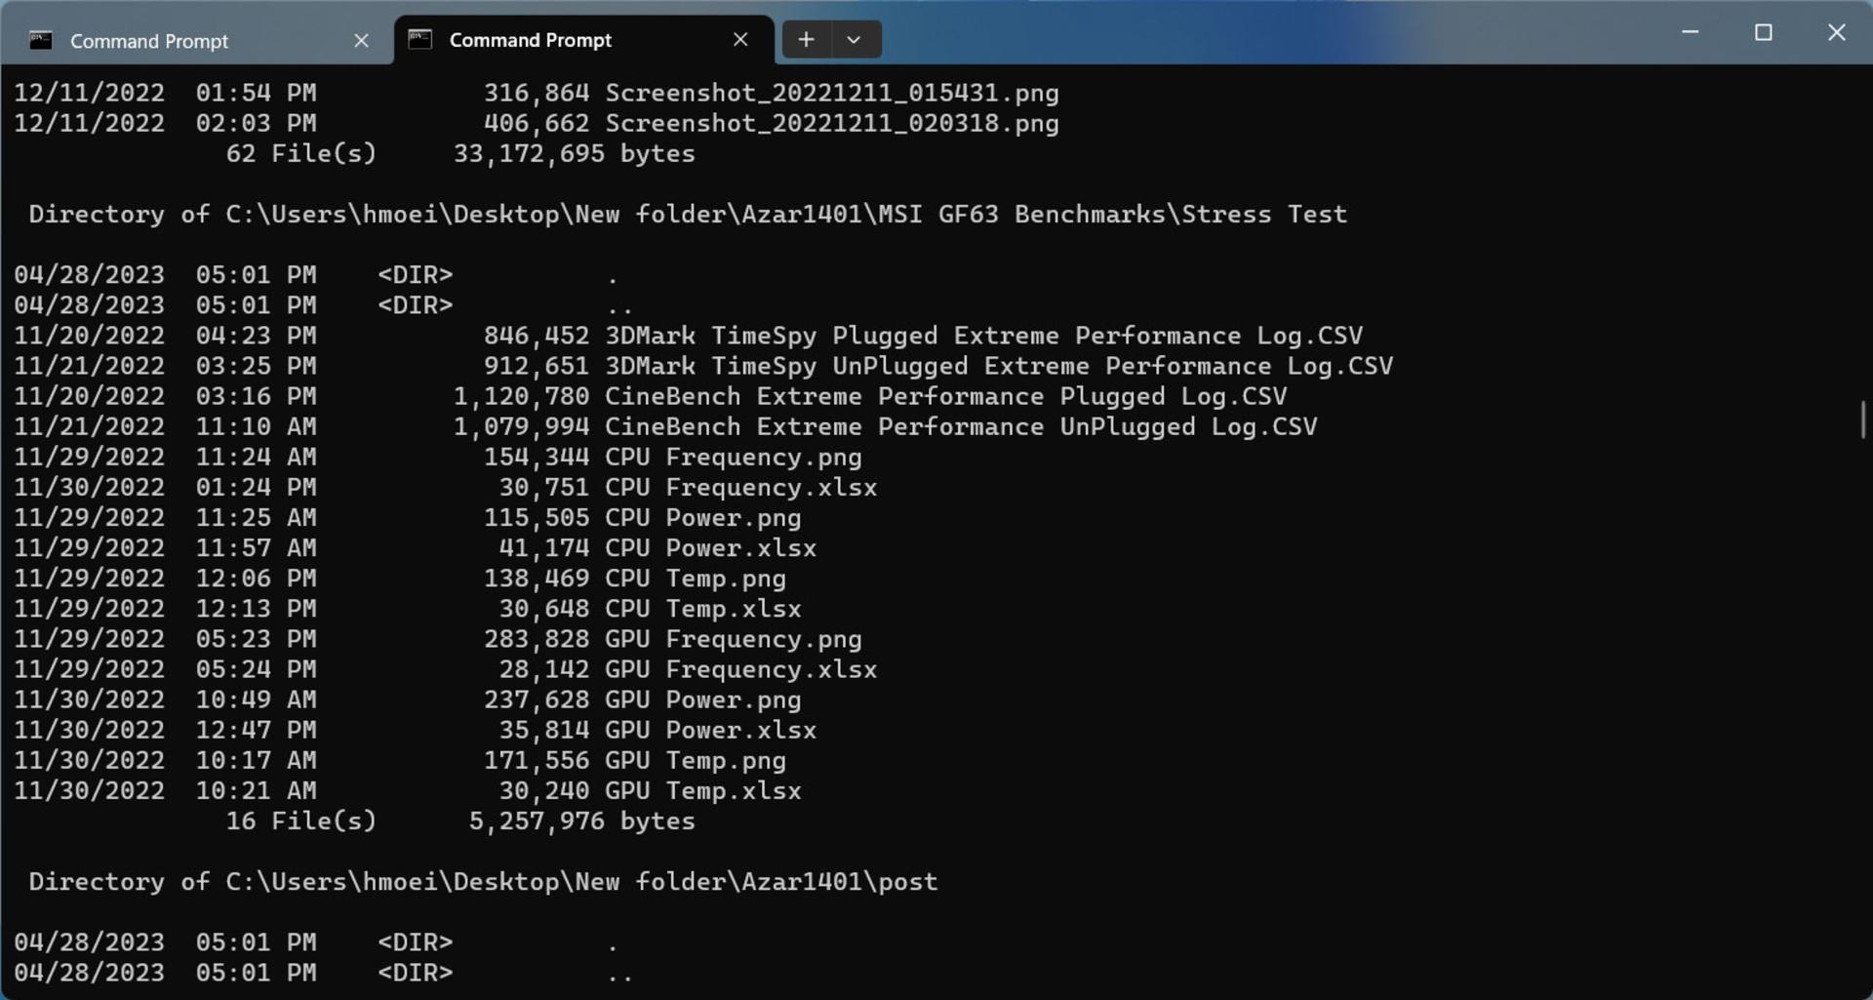
Task: Click the first tab's terminal icon
Action: coord(41,41)
